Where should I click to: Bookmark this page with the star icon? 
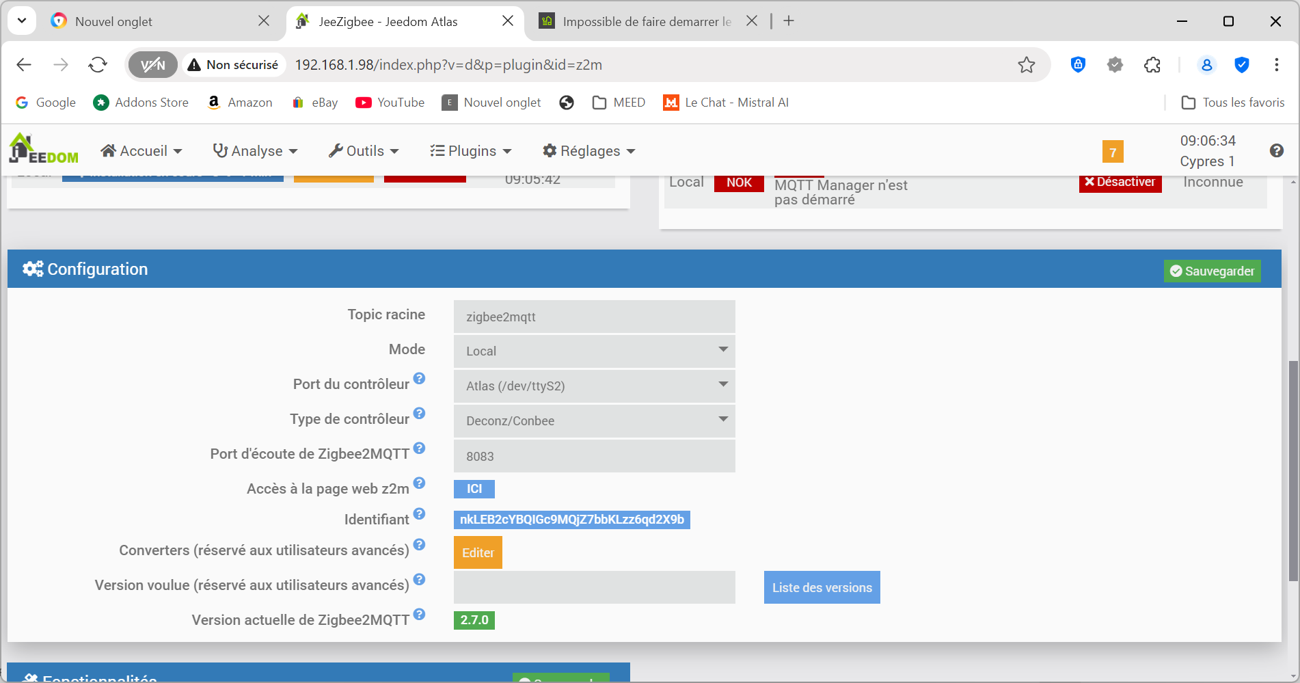pyautogui.click(x=1026, y=65)
